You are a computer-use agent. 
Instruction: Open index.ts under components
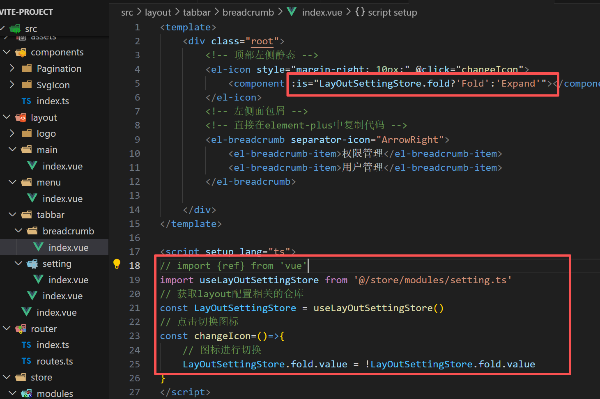tap(53, 101)
